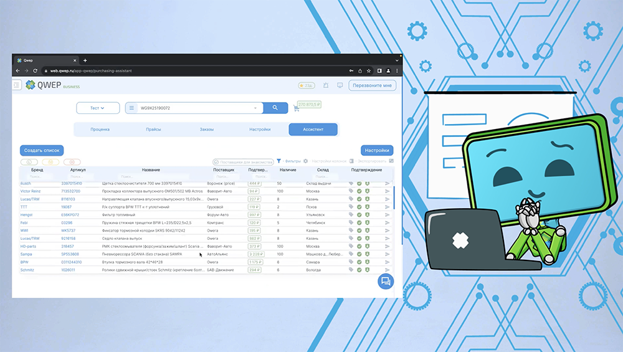The width and height of the screenshot is (623, 352).
Task: Click the QWEP Business logo
Action: coord(52,85)
